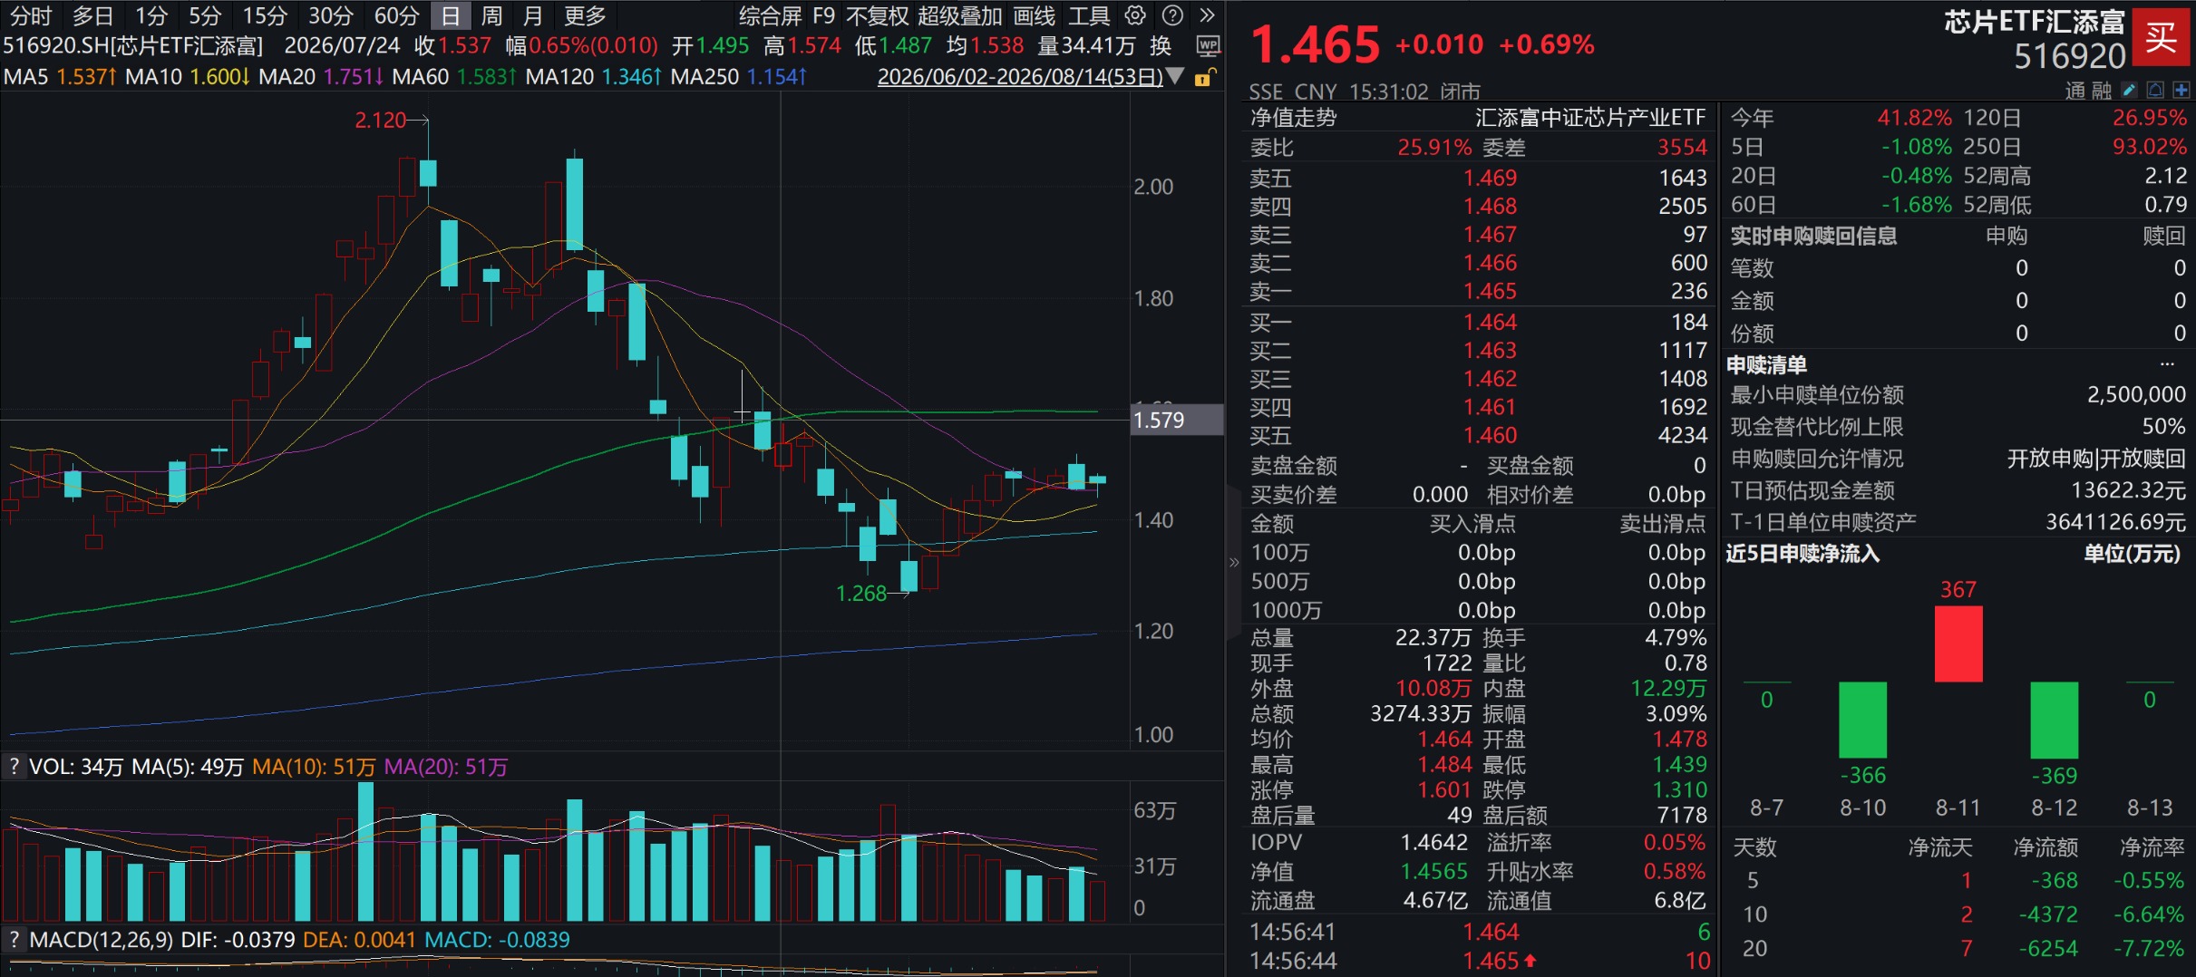Select the 5分 period tab
Image resolution: width=2196 pixels, height=977 pixels.
pyautogui.click(x=205, y=15)
